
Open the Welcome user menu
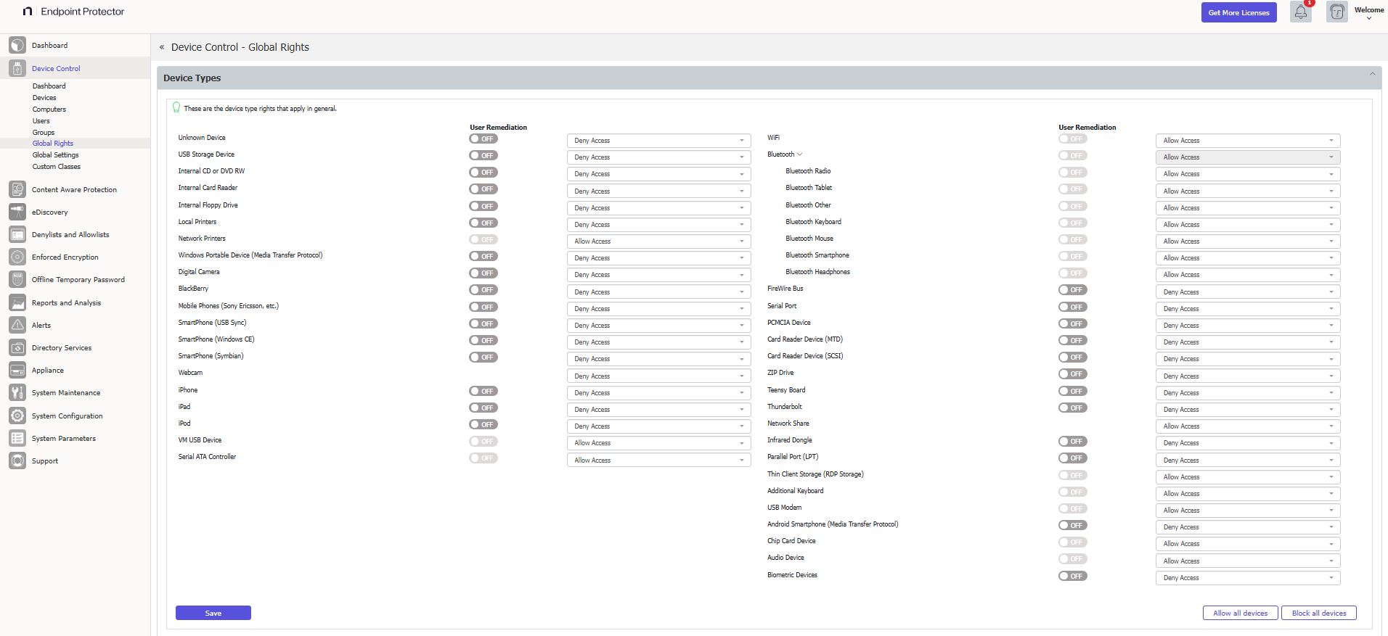point(1368,12)
